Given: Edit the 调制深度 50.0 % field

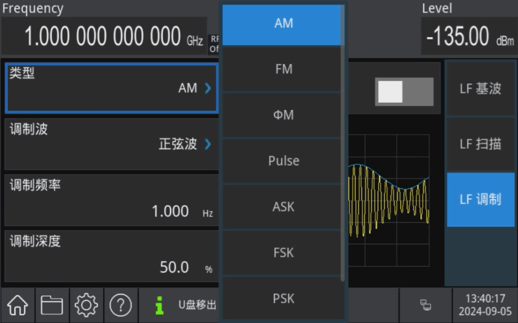Looking at the screenshot, I should (x=112, y=256).
